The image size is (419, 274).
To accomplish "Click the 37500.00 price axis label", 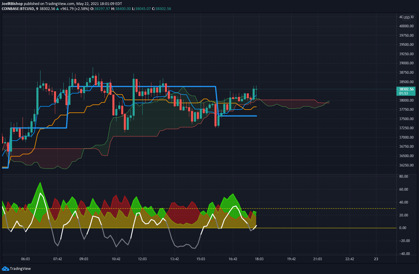I will pyautogui.click(x=406, y=119).
